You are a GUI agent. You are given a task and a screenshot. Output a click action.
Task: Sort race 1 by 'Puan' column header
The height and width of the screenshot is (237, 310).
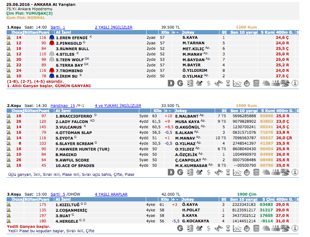44,32
